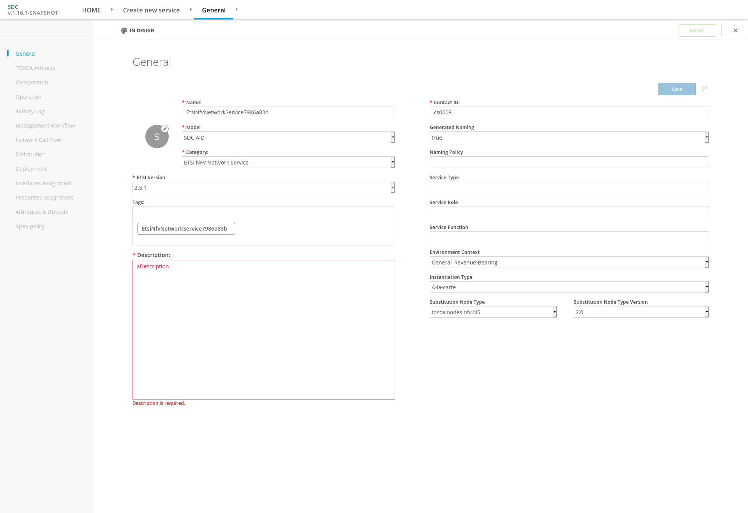Click the HOME breadcrumb link
Image resolution: width=748 pixels, height=513 pixels.
point(91,10)
